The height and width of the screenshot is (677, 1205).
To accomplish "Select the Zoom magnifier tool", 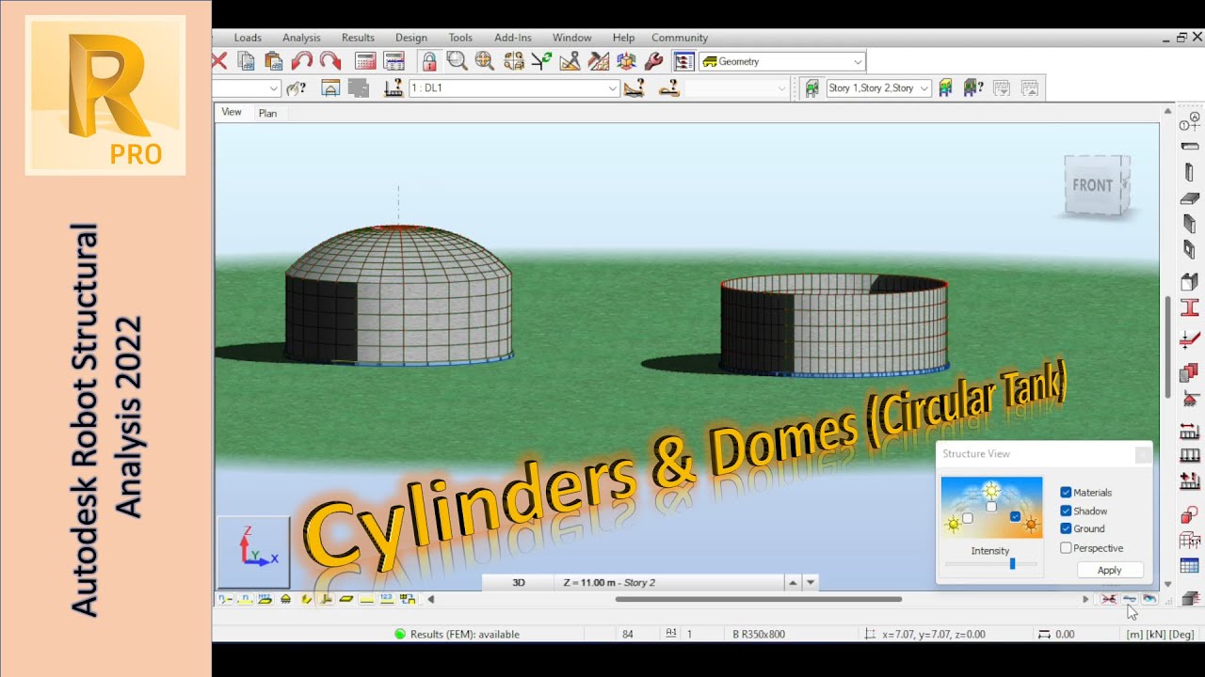I will pos(457,61).
